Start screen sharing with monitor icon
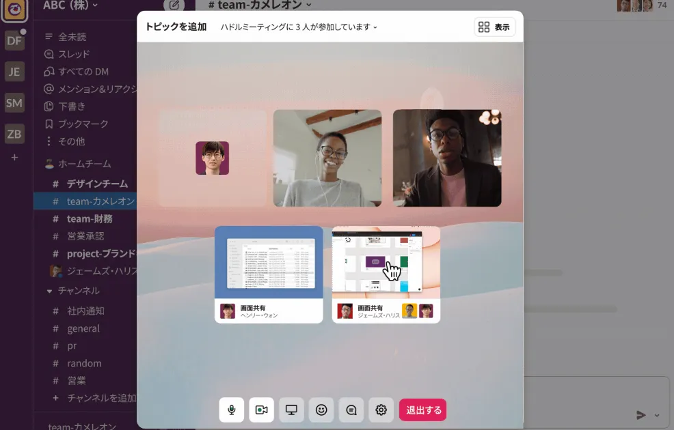The width and height of the screenshot is (674, 430). (291, 410)
